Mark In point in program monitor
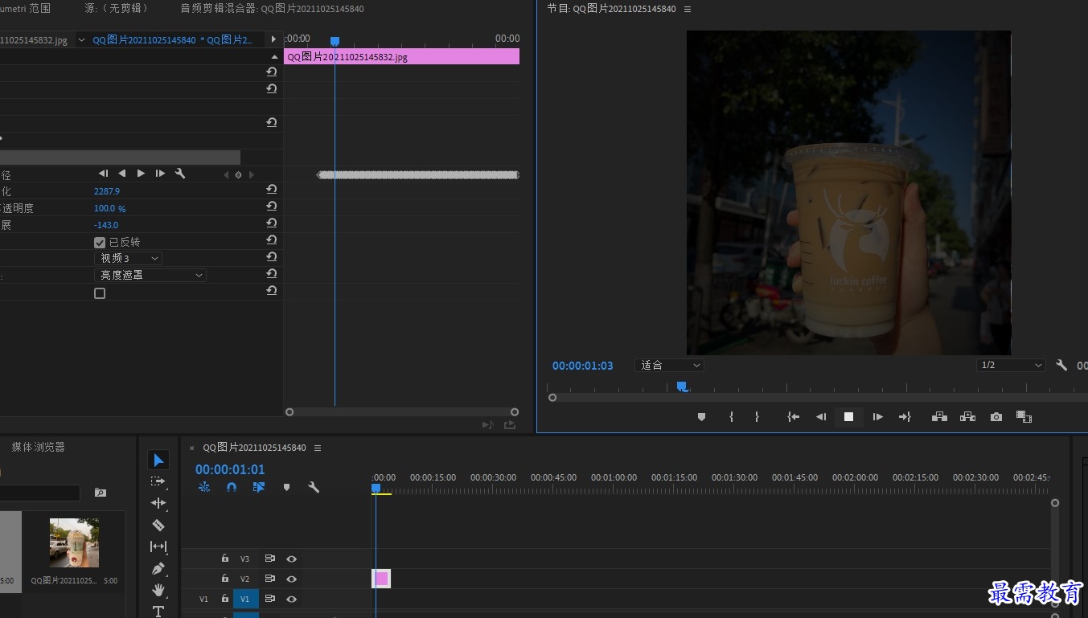Viewport: 1088px width, 618px height. click(x=731, y=417)
